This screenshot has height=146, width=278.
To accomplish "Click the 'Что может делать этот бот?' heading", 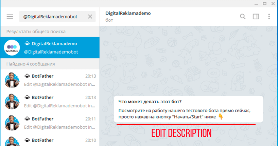I will [150, 102].
